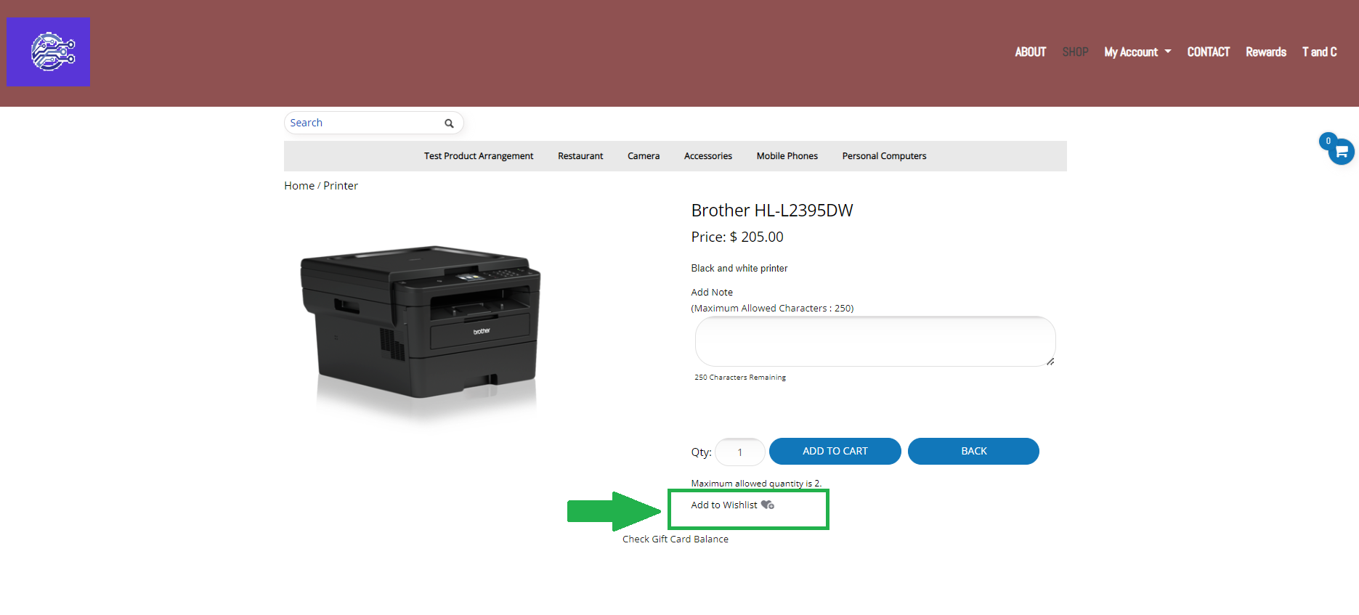Expand the My Account dropdown

[x=1137, y=52]
